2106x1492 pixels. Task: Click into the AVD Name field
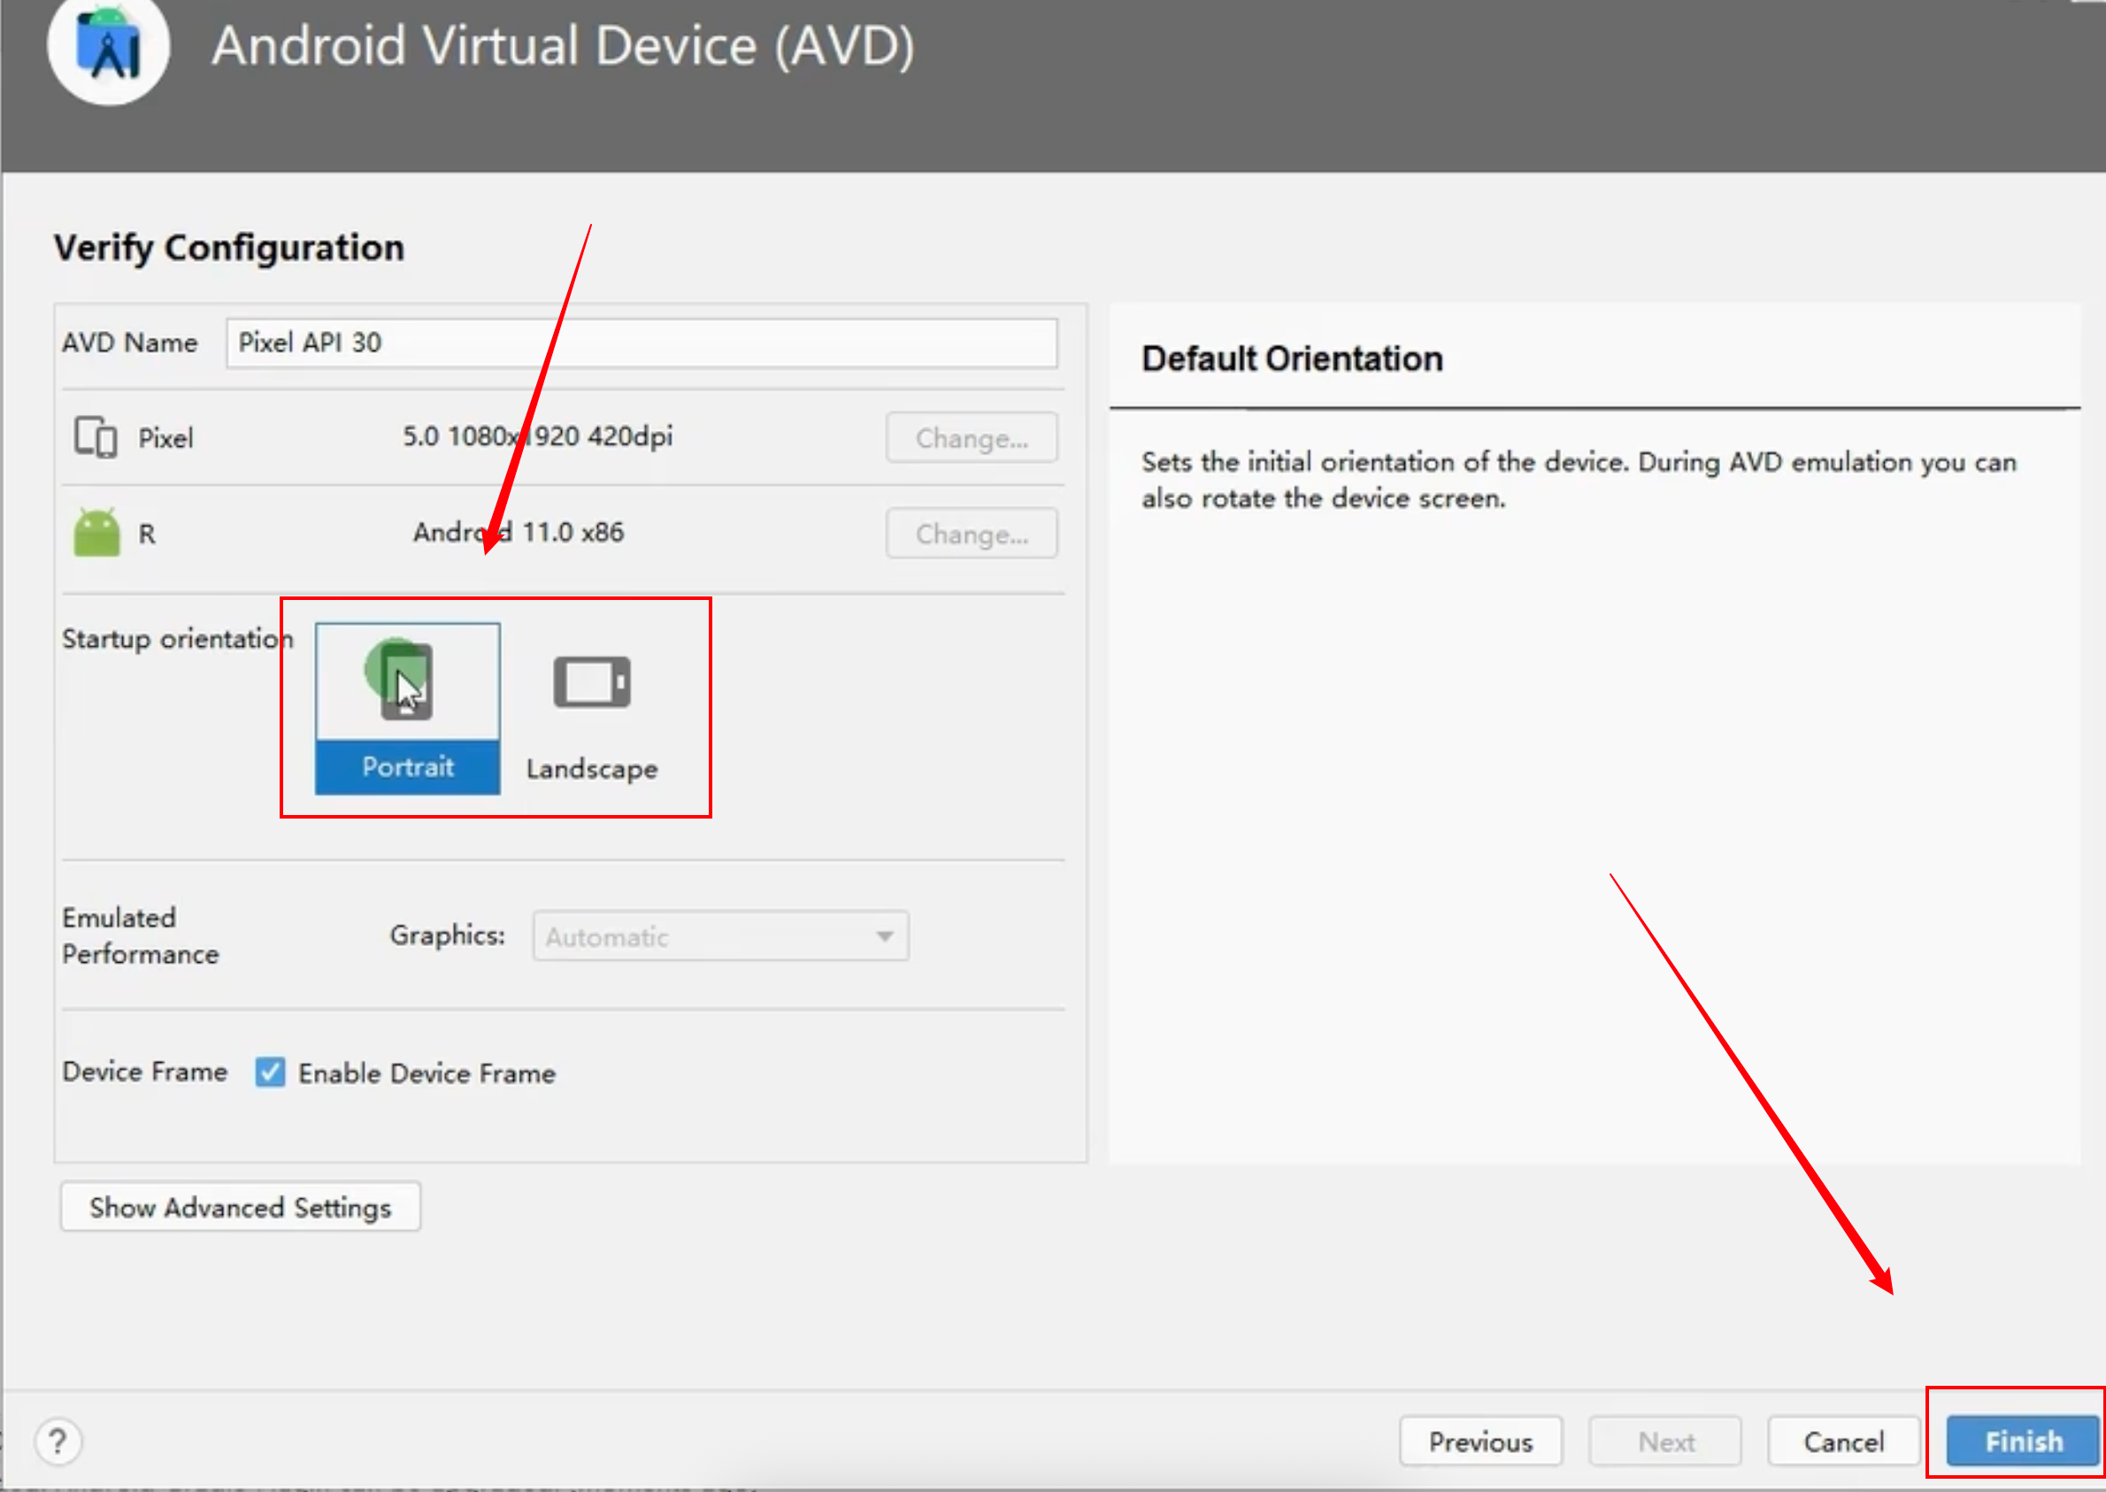(x=642, y=343)
